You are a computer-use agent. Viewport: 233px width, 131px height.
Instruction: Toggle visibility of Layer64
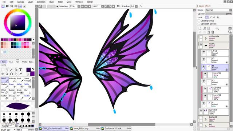tap(201, 110)
